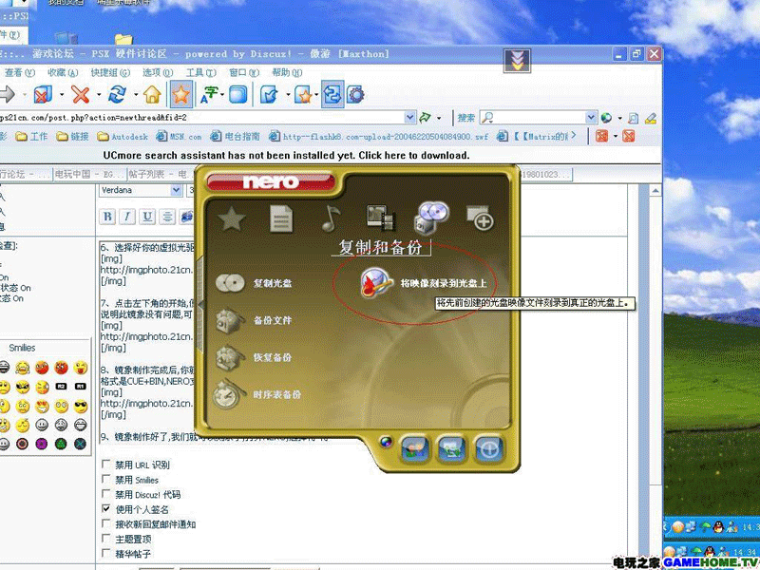
Task: Click the page scrollbar up arrow
Action: point(655,191)
